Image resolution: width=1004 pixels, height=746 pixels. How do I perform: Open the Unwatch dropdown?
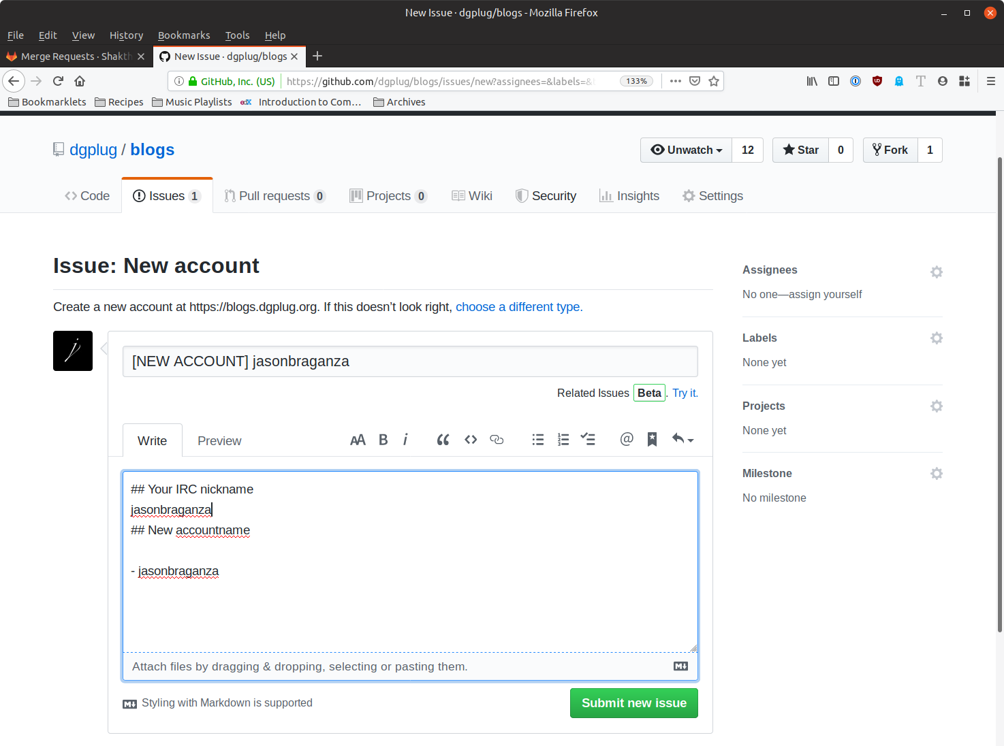[687, 150]
